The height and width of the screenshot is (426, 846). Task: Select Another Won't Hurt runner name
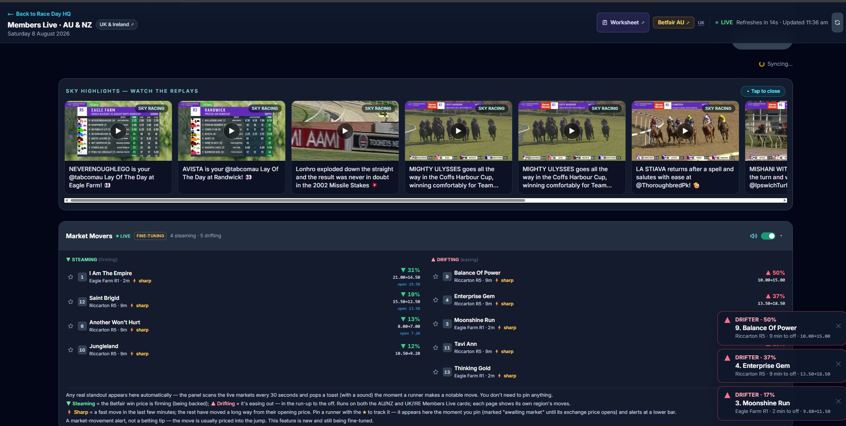115,322
